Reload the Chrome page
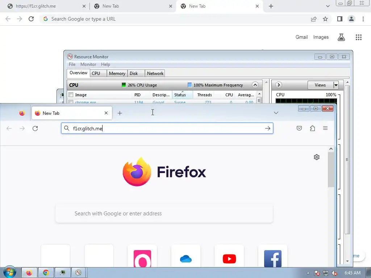Screen dimensions: 371x278 pos(31,19)
